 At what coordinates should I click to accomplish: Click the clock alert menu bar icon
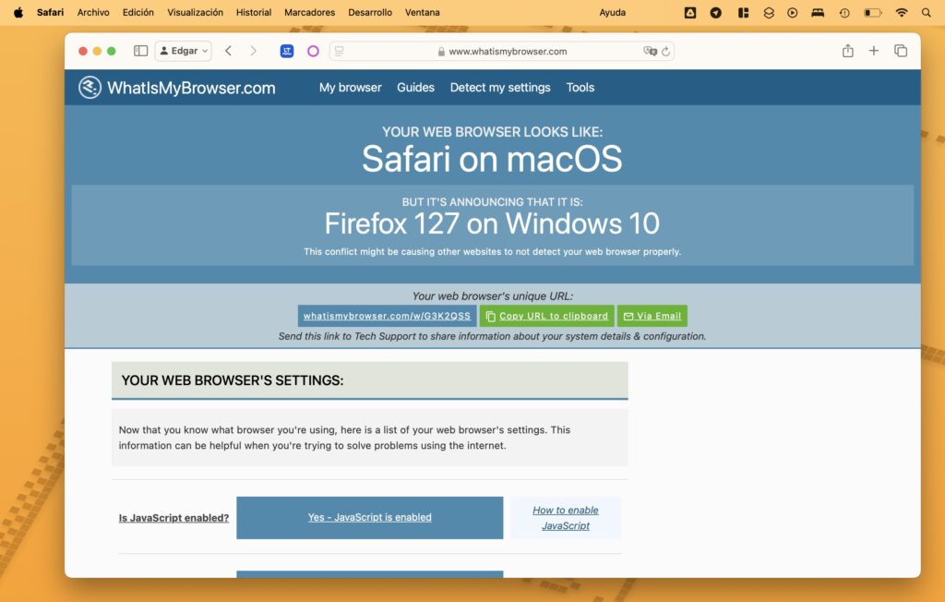(844, 12)
